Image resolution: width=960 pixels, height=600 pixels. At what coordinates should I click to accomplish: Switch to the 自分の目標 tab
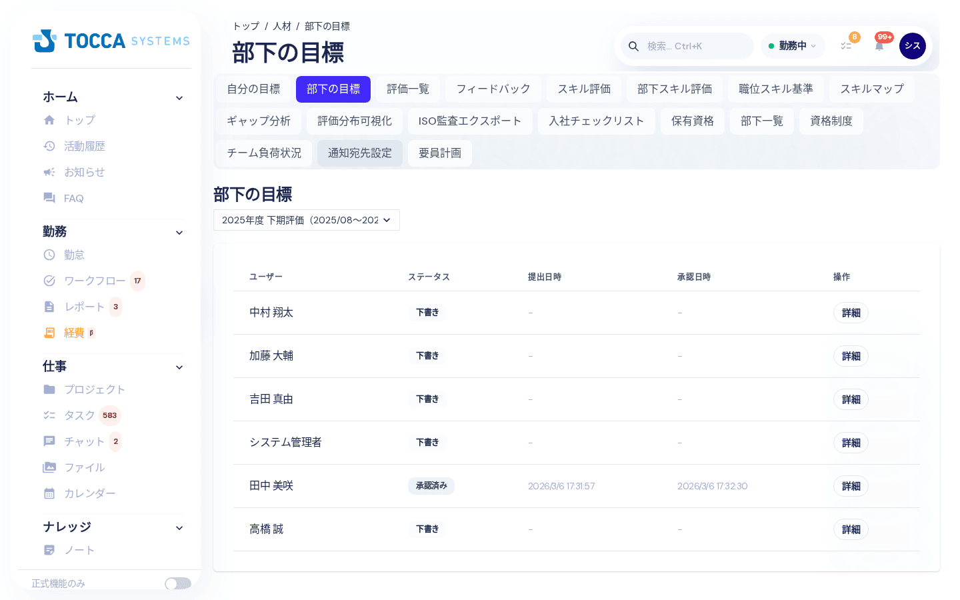253,89
